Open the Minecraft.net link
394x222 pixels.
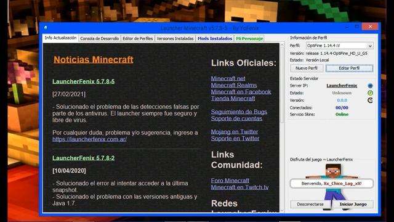tap(228, 78)
